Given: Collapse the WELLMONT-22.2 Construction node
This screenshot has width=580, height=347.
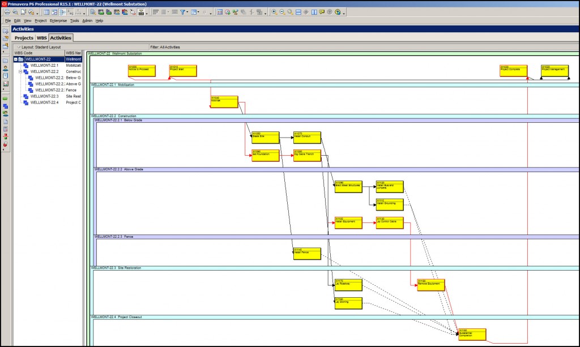Looking at the screenshot, I should [x=20, y=72].
